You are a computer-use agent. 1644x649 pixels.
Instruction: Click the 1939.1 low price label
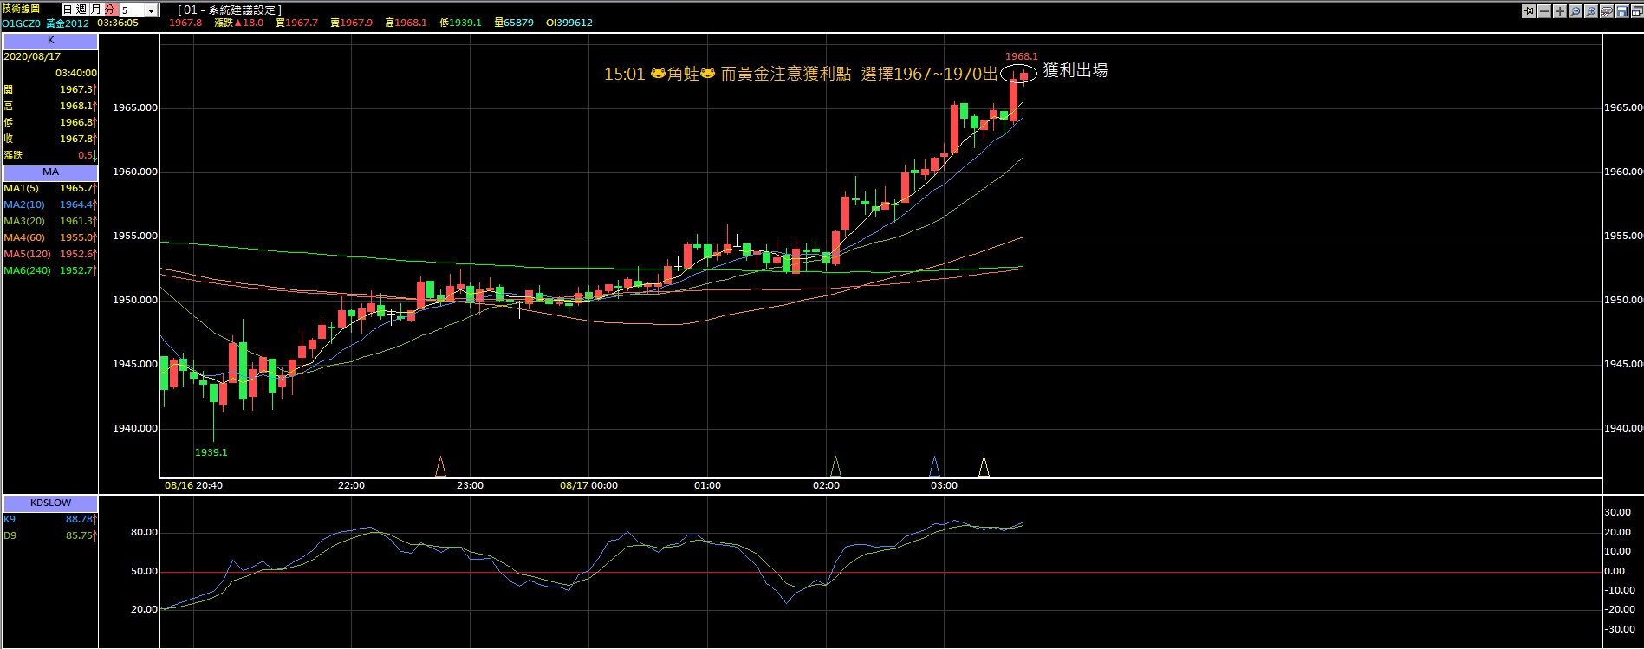(x=211, y=452)
